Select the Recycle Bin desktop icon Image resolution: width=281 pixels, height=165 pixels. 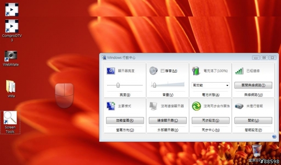coord(257,154)
